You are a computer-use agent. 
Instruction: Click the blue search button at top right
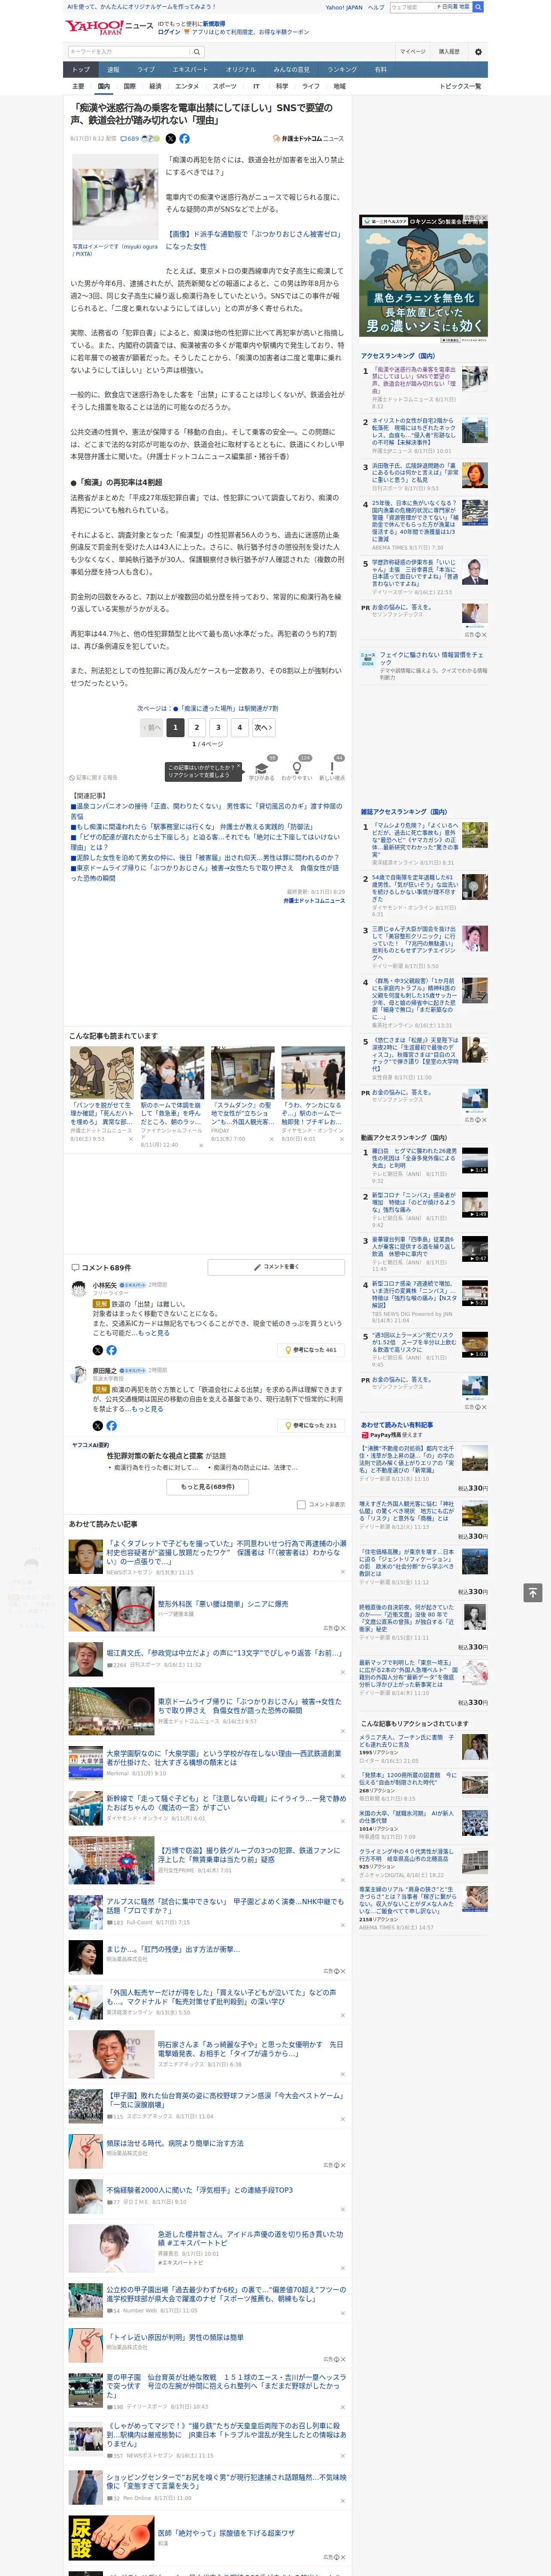[x=478, y=7]
